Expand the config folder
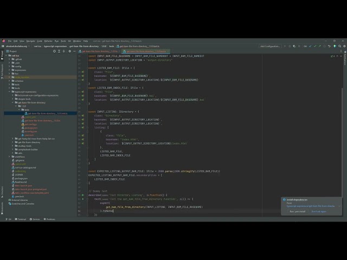 [9, 67]
